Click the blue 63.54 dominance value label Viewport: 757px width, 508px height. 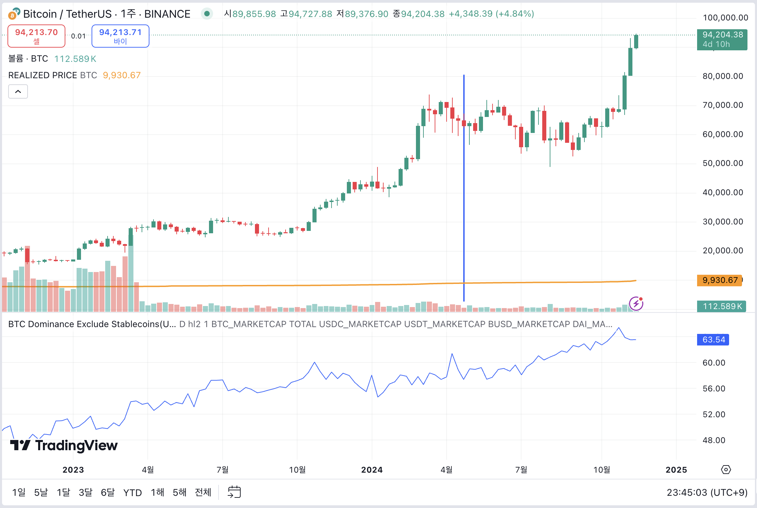click(x=713, y=339)
